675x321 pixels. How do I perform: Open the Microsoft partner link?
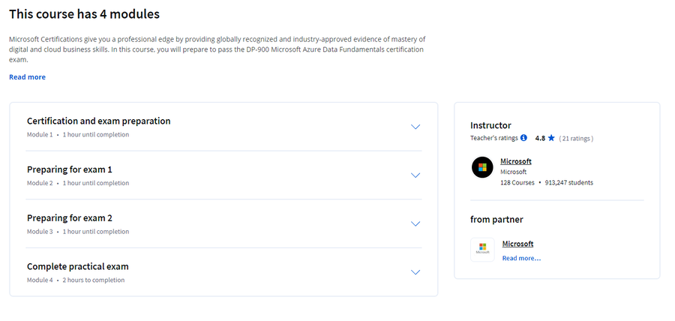pyautogui.click(x=517, y=244)
